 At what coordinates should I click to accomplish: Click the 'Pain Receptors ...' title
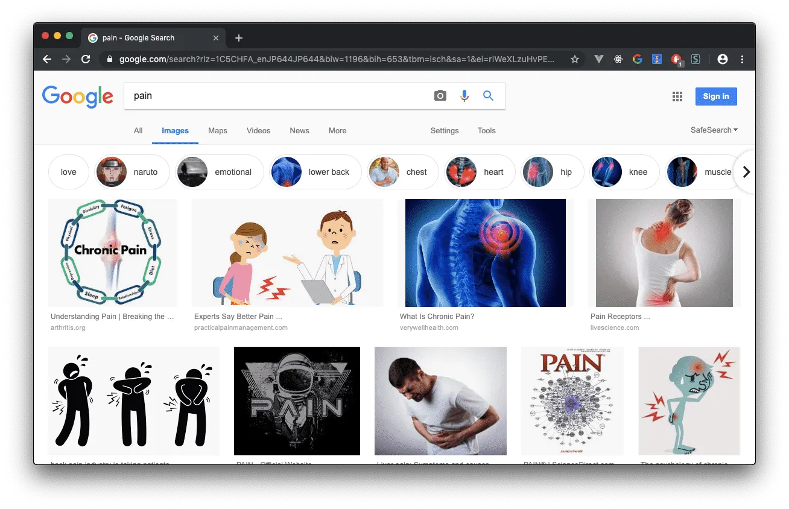pos(620,317)
